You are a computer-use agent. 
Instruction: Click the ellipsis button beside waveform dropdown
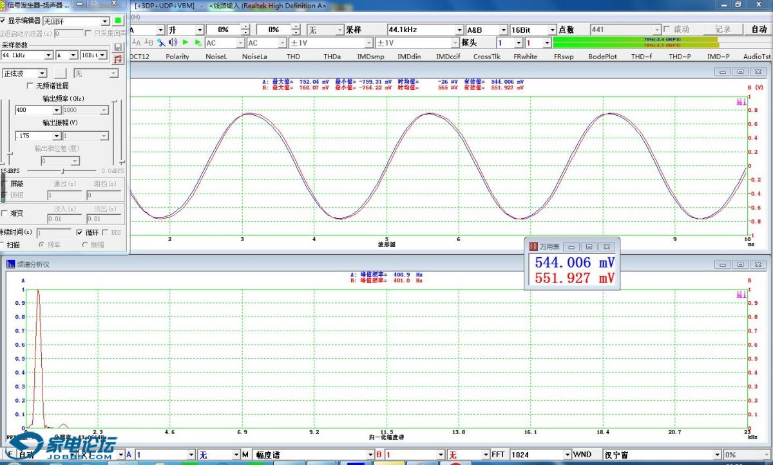(60, 73)
